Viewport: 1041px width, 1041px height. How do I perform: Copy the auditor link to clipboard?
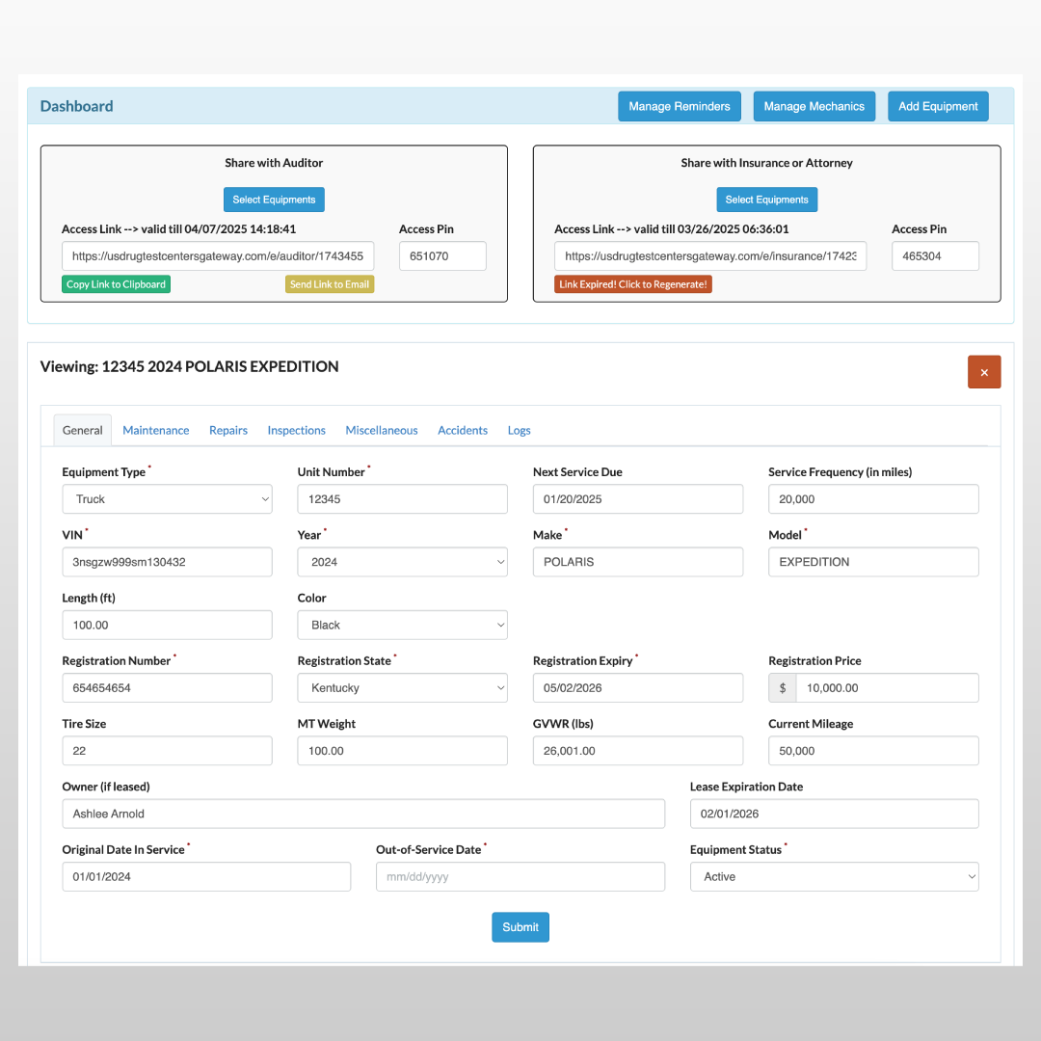pyautogui.click(x=116, y=284)
